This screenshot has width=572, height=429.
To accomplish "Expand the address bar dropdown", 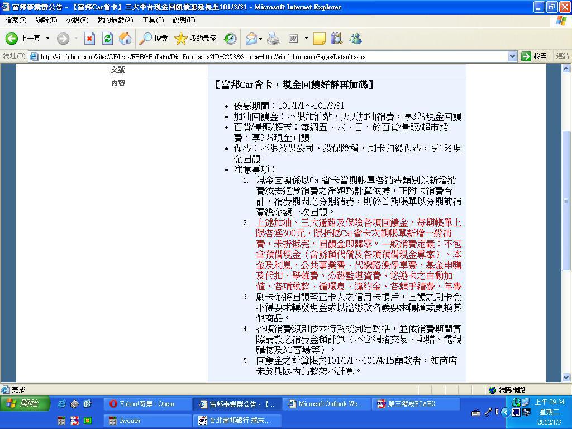I will (x=512, y=56).
